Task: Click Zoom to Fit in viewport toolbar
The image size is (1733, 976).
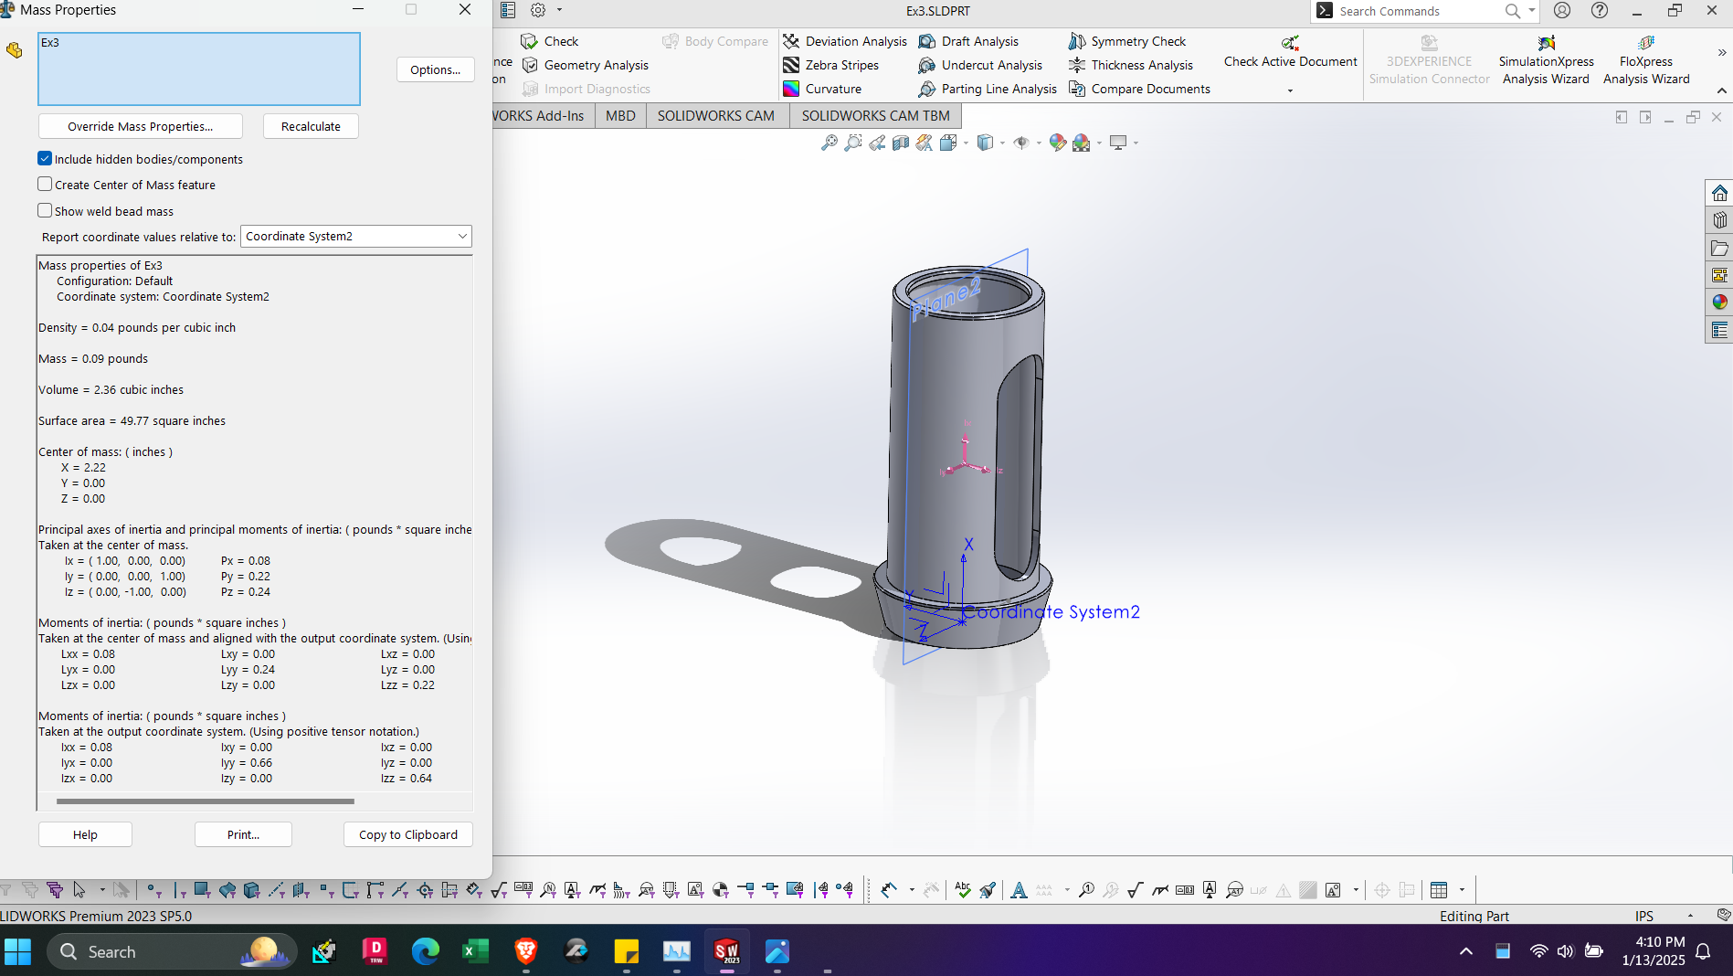Action: click(829, 143)
